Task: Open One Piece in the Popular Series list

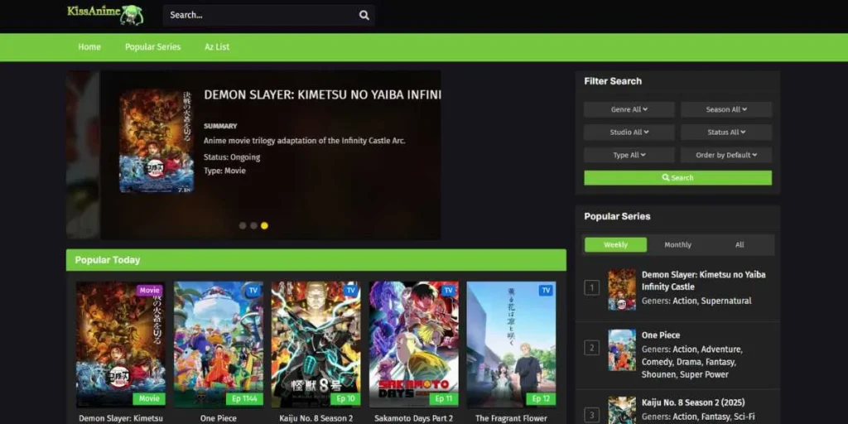Action: point(660,335)
